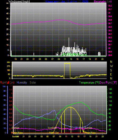Click the 30.2 barometer axis value
This screenshot has height=140, width=118.
[x=110, y=6]
